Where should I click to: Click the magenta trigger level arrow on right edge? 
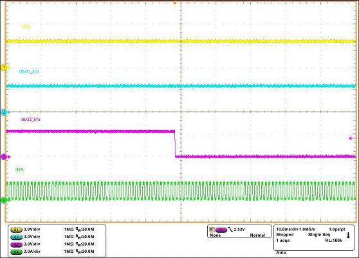pos(353,138)
